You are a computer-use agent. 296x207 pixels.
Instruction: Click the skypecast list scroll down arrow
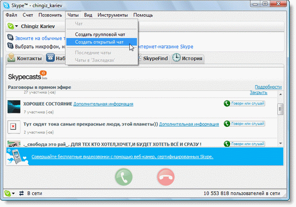[281, 144]
